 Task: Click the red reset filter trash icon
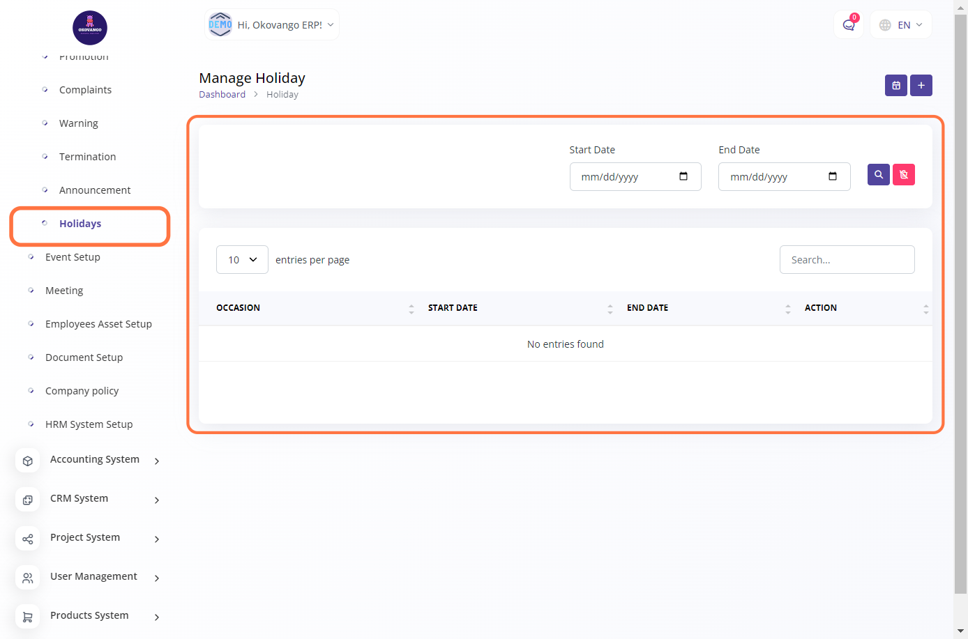(x=903, y=175)
